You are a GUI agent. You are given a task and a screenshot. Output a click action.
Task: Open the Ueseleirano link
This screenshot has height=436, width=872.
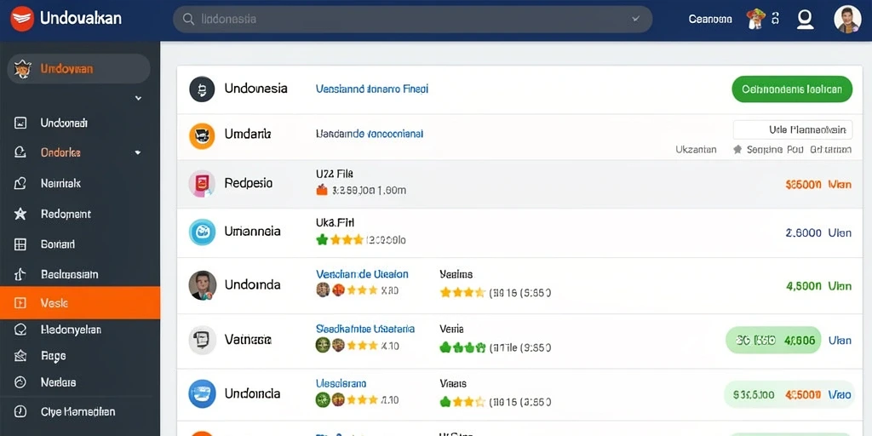click(x=341, y=384)
